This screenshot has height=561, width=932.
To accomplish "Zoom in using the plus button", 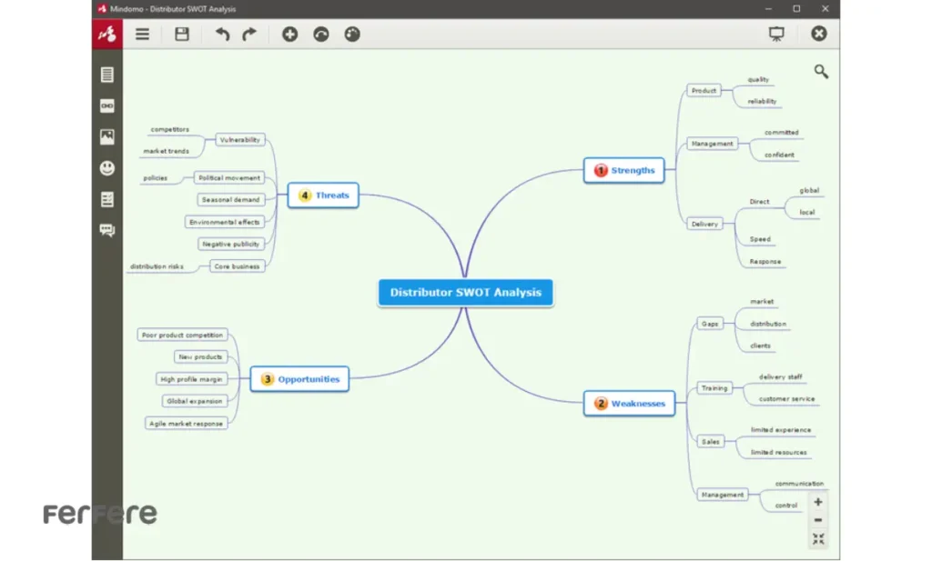I will tap(818, 502).
